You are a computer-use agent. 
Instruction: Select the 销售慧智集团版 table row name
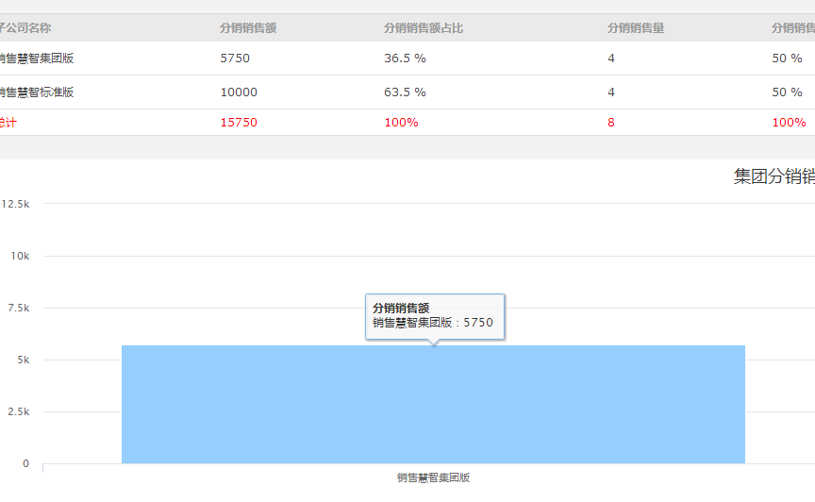(x=37, y=59)
